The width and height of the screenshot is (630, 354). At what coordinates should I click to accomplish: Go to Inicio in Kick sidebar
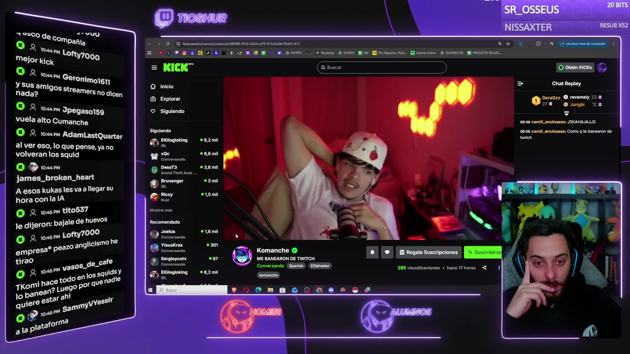[x=166, y=87]
